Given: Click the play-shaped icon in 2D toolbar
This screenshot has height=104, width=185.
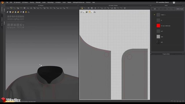Looking at the screenshot, I should click(x=95, y=8).
